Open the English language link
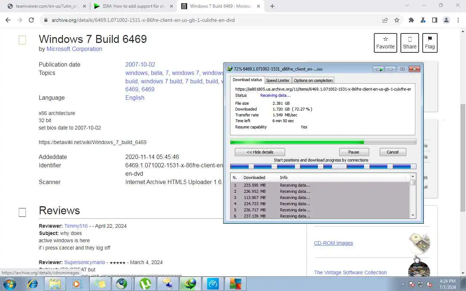This screenshot has width=466, height=291. (135, 97)
